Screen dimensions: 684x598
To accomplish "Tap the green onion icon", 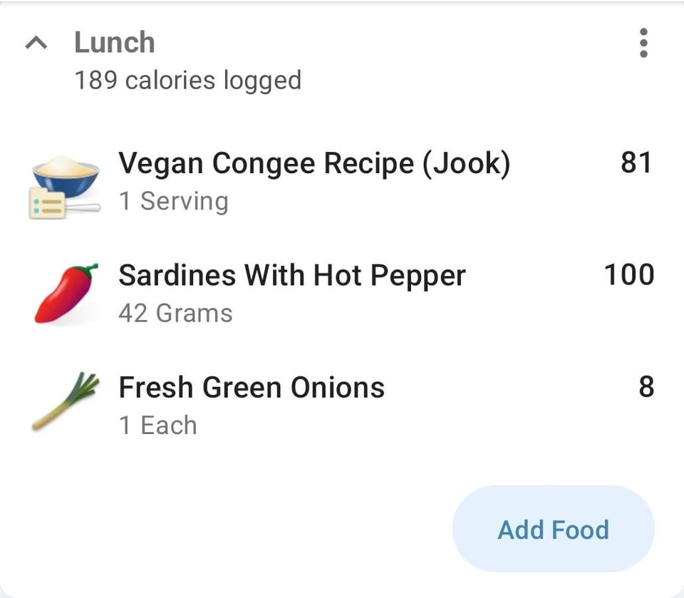I will tap(66, 403).
